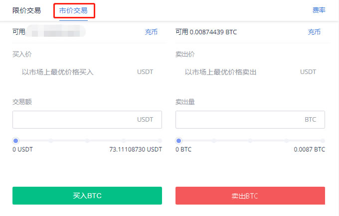Set buy slider to maximum 73.11108730 USDT
Viewport: 339px width, 216px height.
[x=160, y=141]
